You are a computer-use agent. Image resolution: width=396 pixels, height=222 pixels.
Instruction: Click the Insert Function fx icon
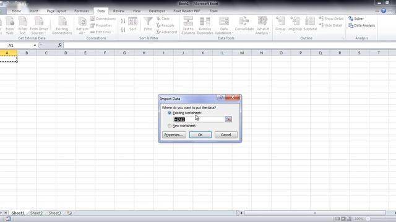(x=60, y=45)
